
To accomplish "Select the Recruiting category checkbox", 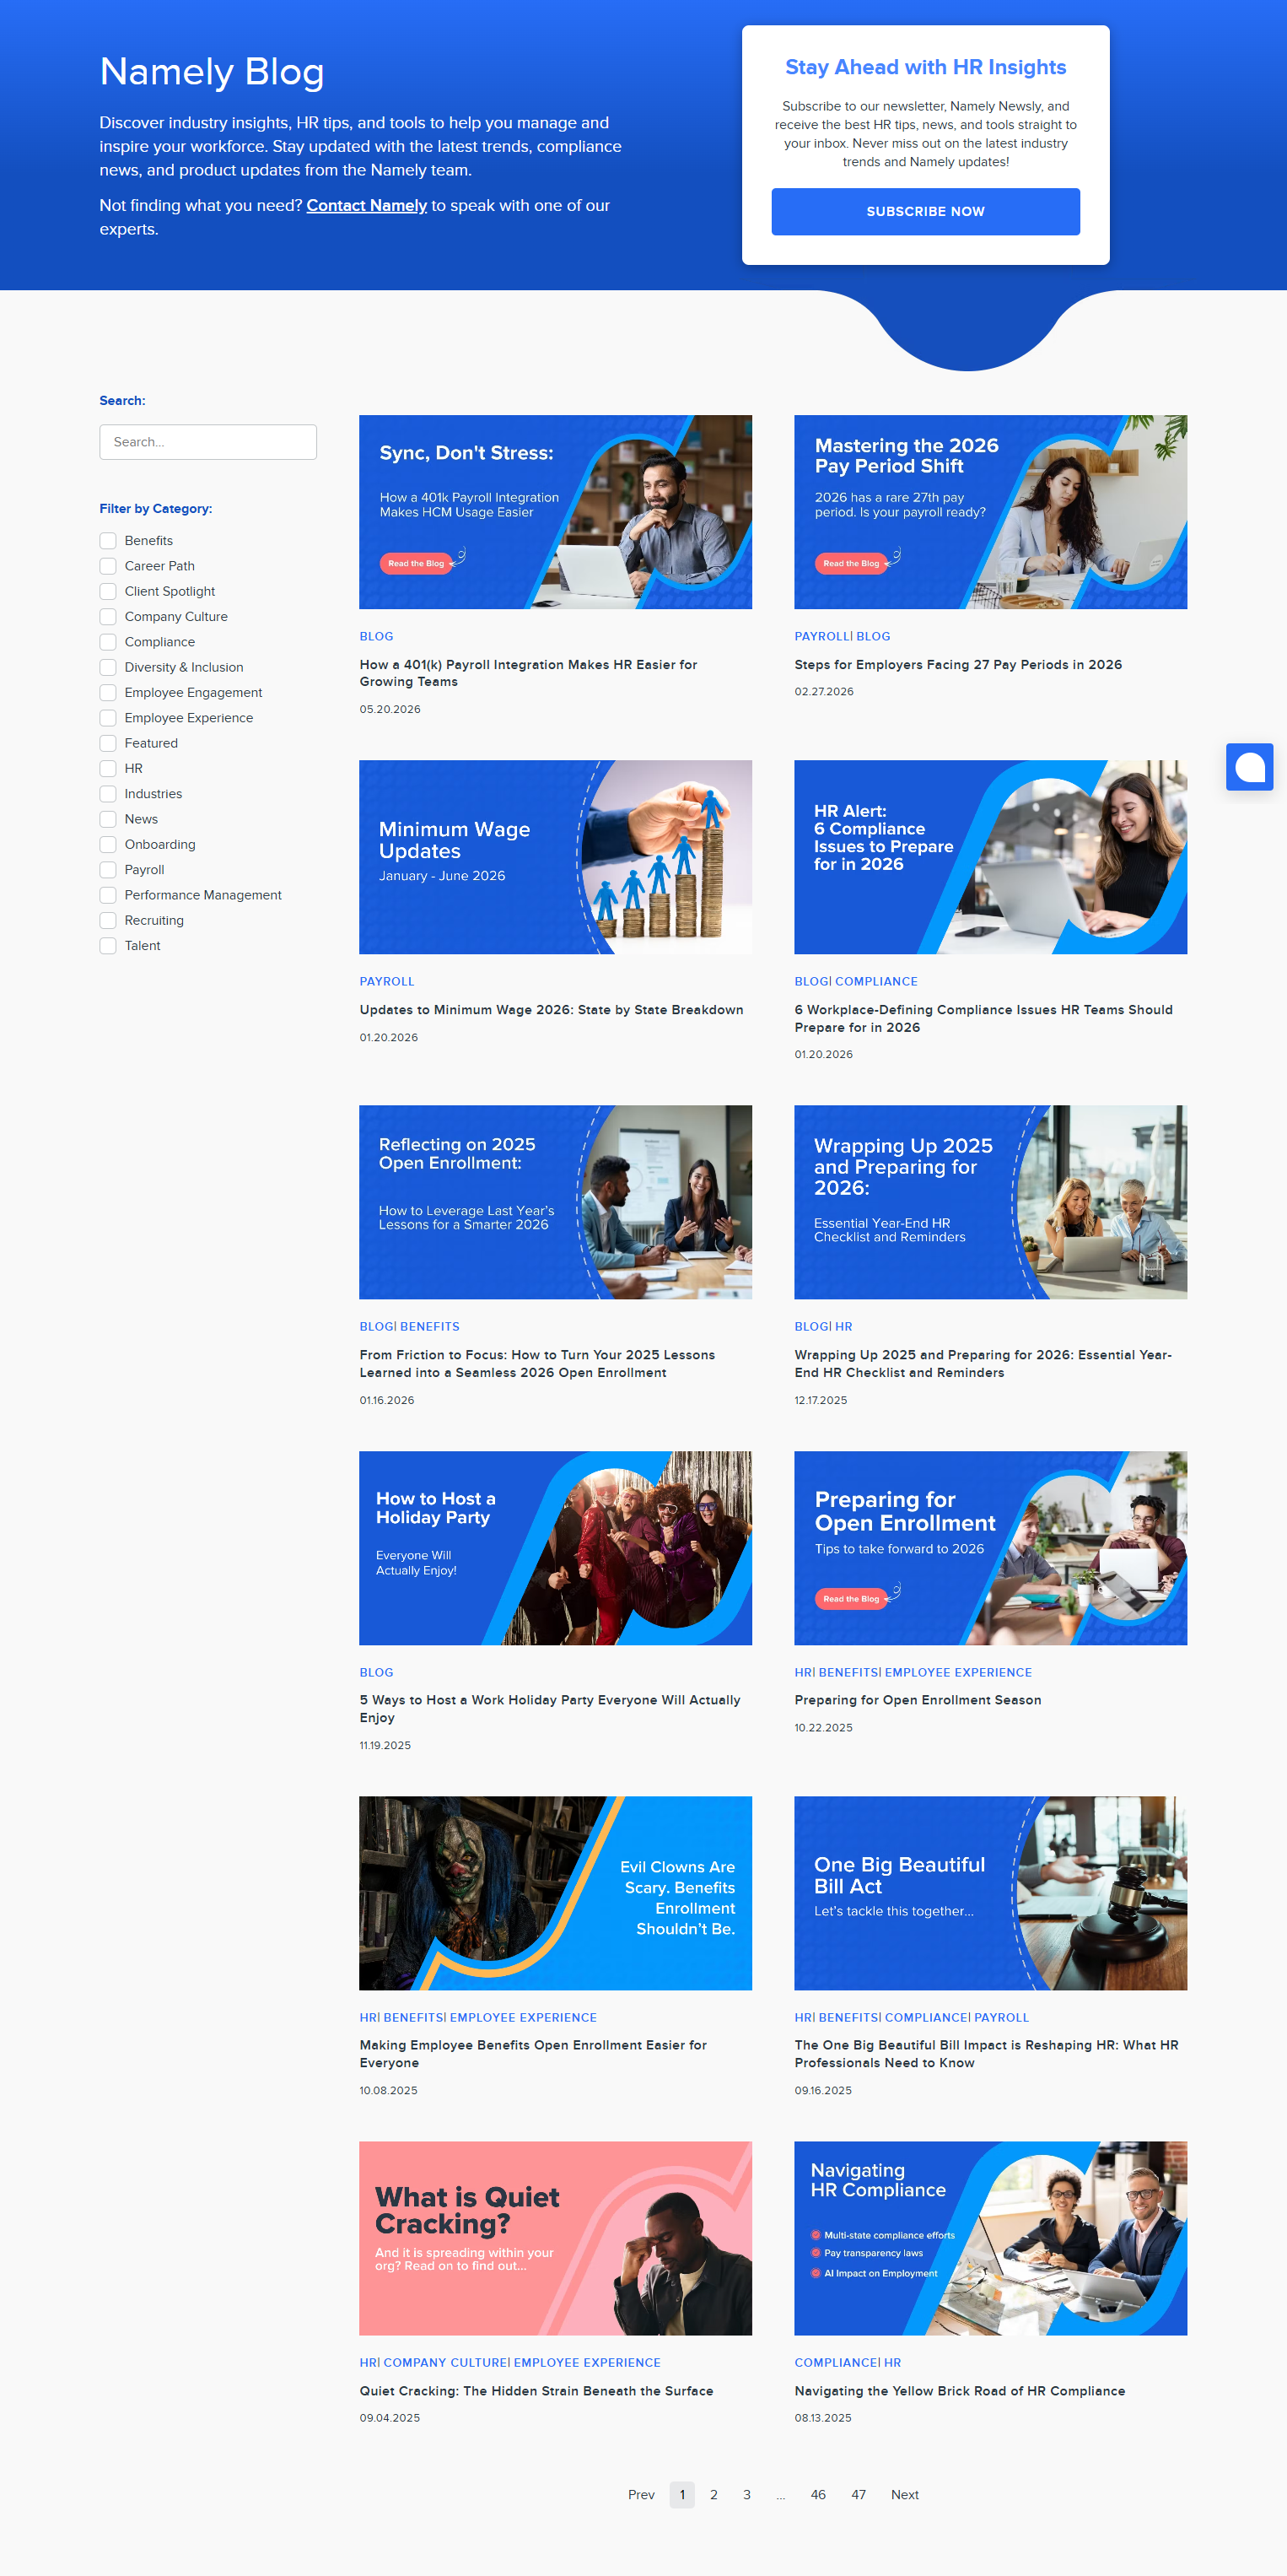I will 108,921.
